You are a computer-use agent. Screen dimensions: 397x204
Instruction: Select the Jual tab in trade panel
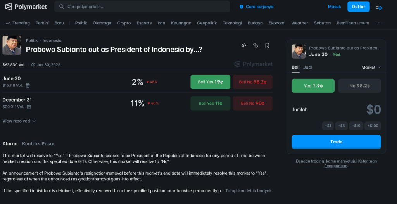pos(307,67)
